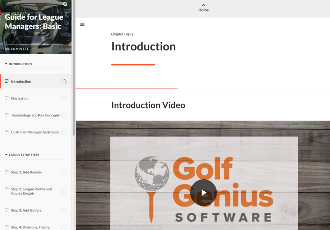Click the Golf Genius Software video thumbnail
The image size is (330, 230).
coord(203,175)
